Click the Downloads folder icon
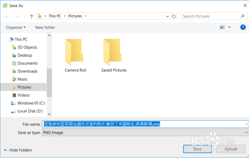Image resolution: width=249 pixels, height=158 pixels. pyautogui.click(x=14, y=71)
